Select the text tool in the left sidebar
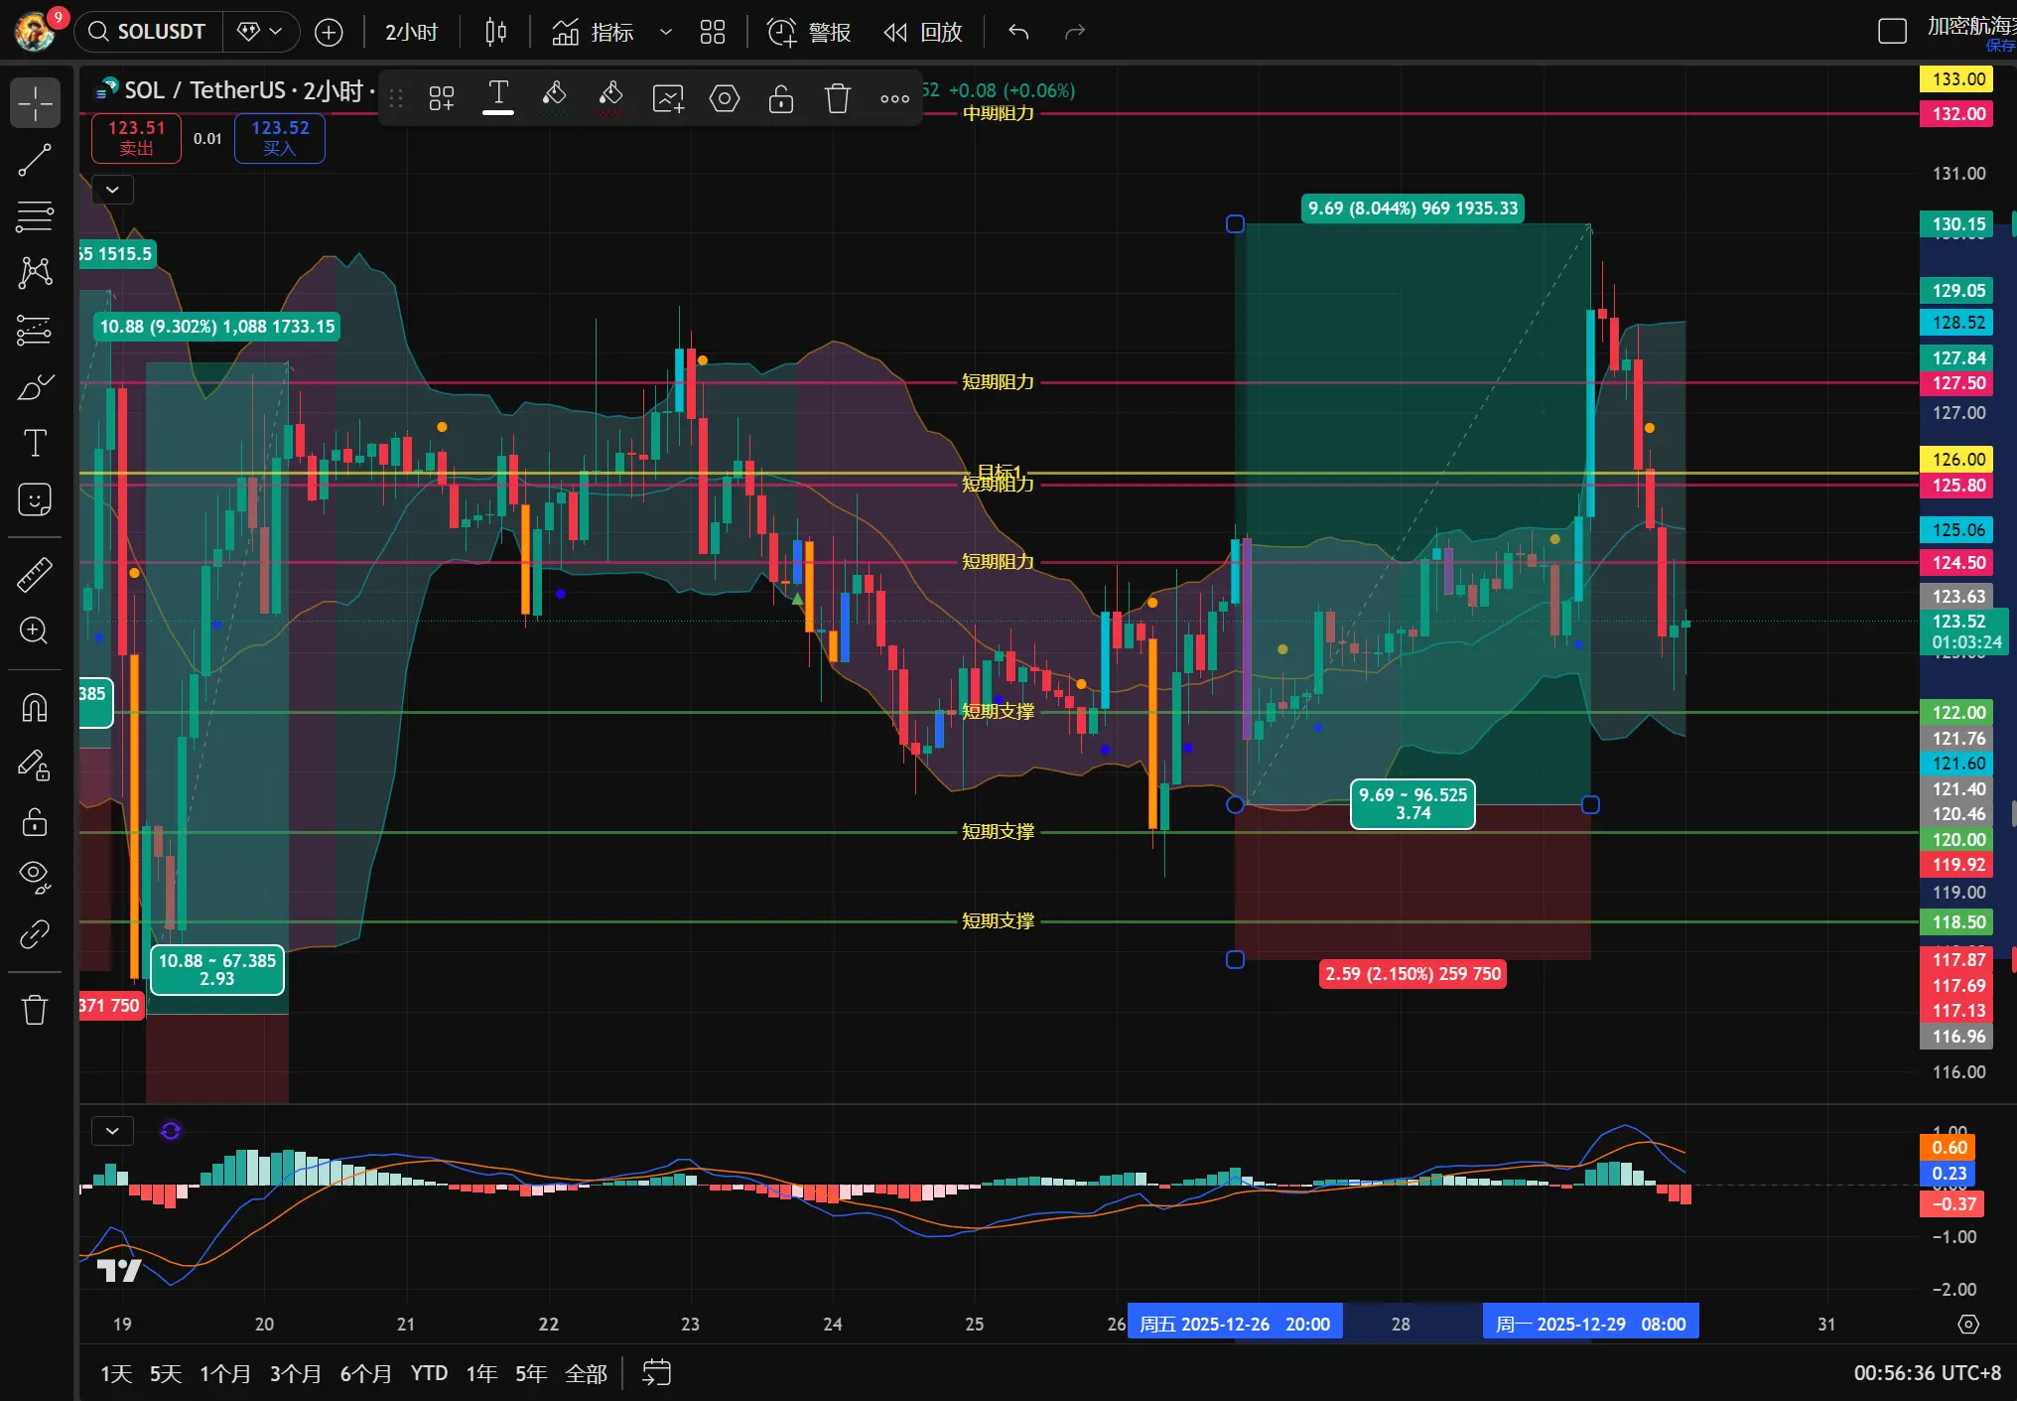The height and width of the screenshot is (1401, 2017). tap(35, 443)
